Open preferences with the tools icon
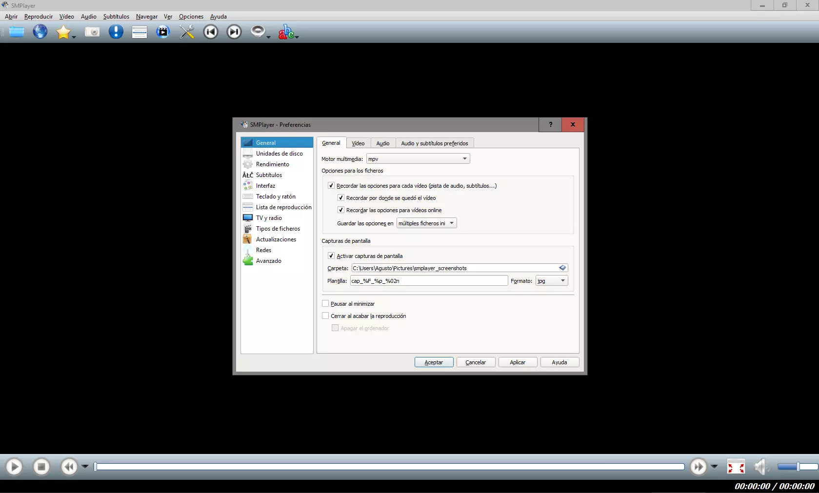The height and width of the screenshot is (493, 819). pyautogui.click(x=186, y=32)
